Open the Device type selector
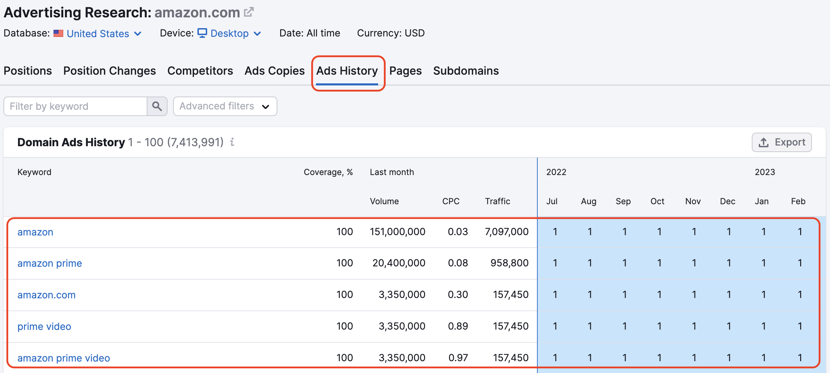The height and width of the screenshot is (373, 830). pos(230,33)
